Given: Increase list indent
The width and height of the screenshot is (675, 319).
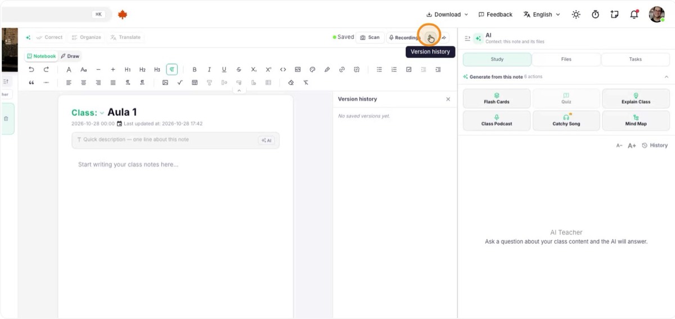Looking at the screenshot, I should tap(438, 70).
